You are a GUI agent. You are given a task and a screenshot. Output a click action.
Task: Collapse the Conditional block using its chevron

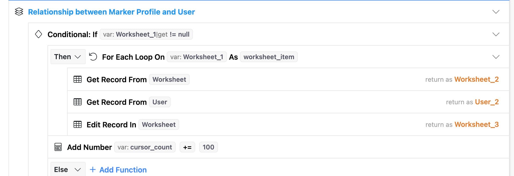[496, 34]
